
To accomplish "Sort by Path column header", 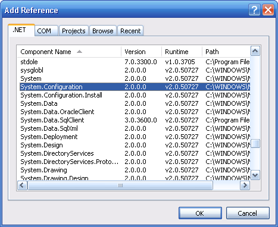I will tap(226, 52).
